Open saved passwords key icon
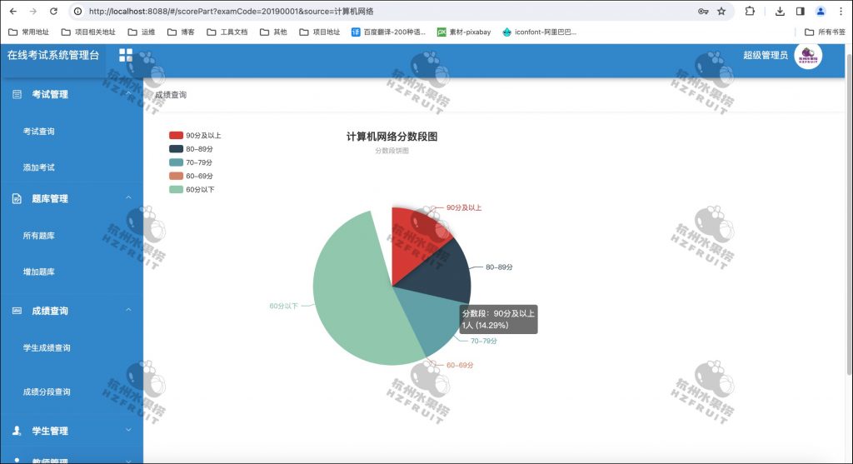Viewport: 853px width, 464px height. 703,11
